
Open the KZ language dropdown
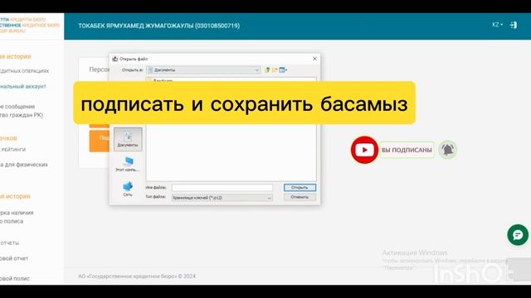pyautogui.click(x=497, y=25)
